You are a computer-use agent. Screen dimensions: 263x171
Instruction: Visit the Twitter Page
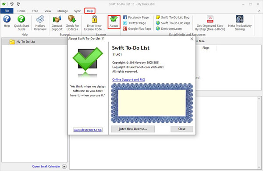point(135,23)
